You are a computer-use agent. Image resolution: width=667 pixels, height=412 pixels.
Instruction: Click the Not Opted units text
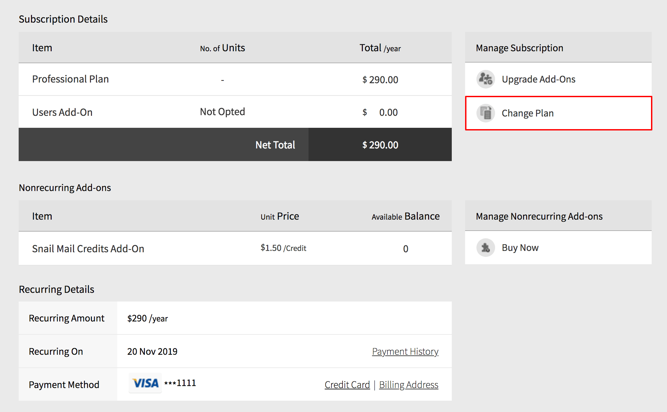point(222,112)
